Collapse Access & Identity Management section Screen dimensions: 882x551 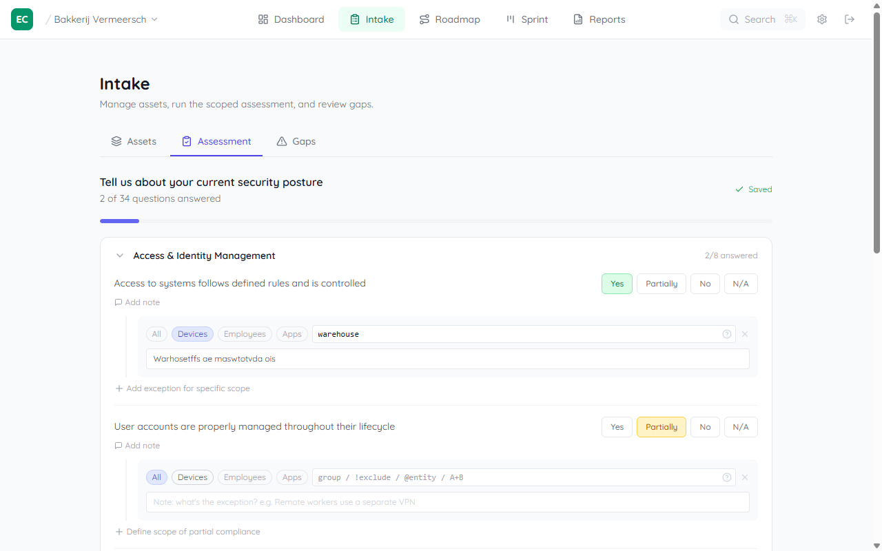click(120, 256)
